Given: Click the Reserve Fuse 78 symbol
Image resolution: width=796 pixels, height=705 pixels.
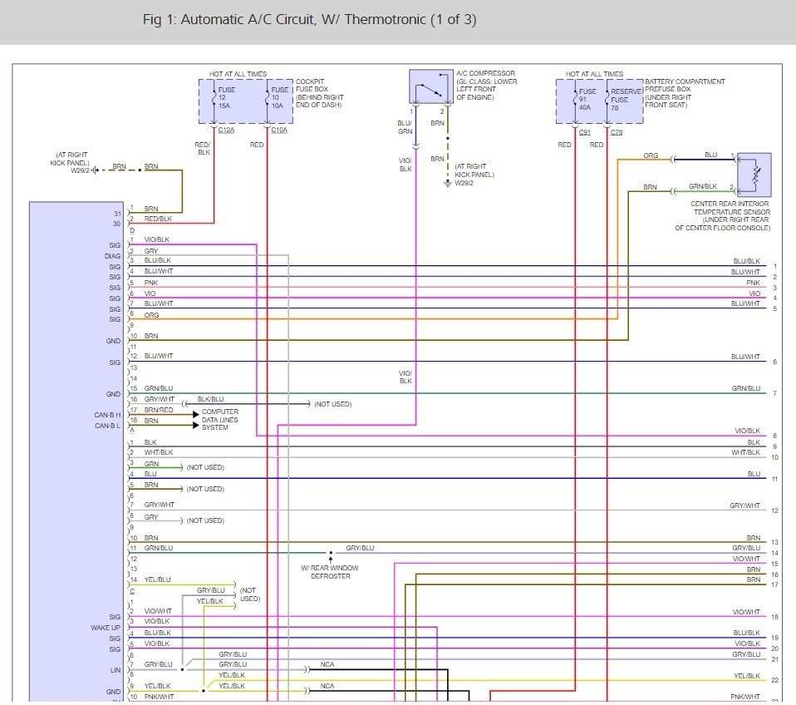Looking at the screenshot, I should tap(607, 99).
